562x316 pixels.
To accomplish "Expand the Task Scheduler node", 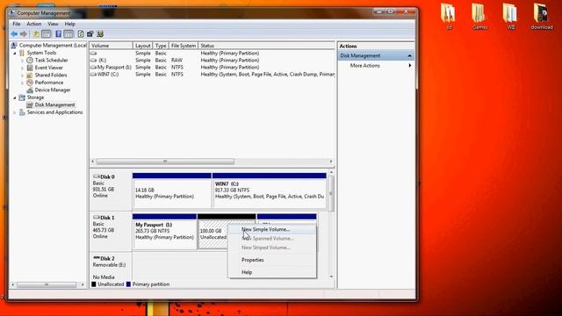I will click(x=22, y=61).
